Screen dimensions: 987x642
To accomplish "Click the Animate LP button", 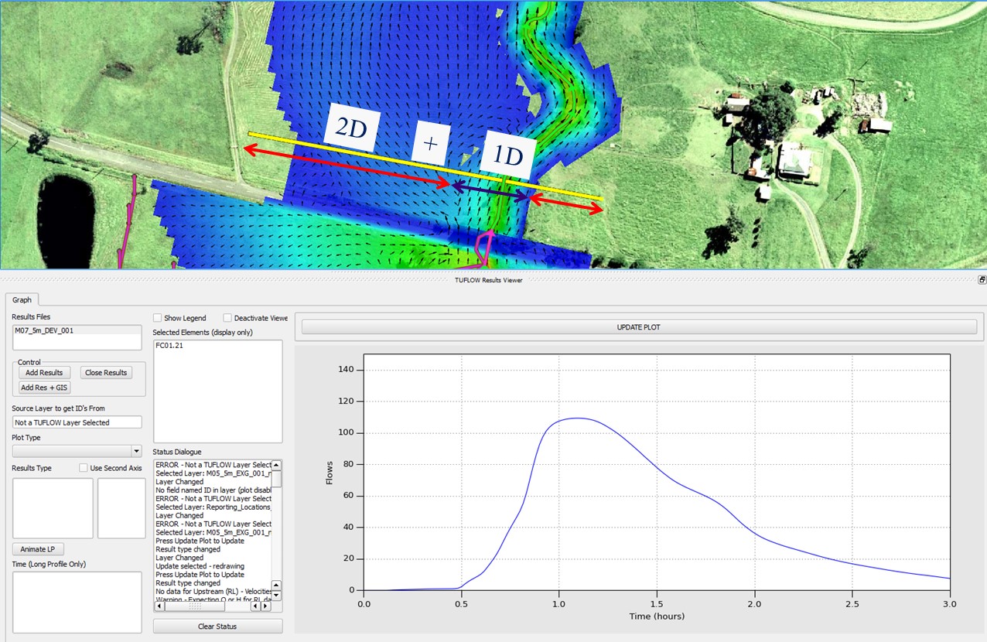I will point(37,548).
